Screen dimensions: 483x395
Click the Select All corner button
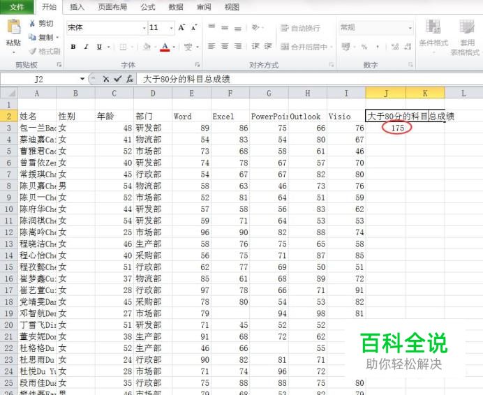pyautogui.click(x=9, y=93)
